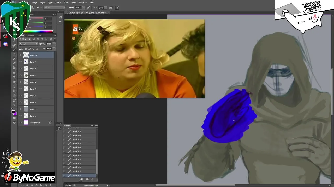Select Layer 6 in the layers list
Viewport: 334px width, 187px height.
[x=37, y=82]
